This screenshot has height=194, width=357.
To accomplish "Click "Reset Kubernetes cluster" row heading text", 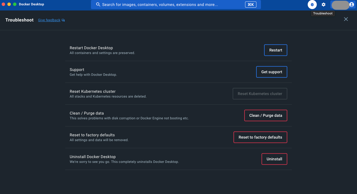I will tap(93, 91).
